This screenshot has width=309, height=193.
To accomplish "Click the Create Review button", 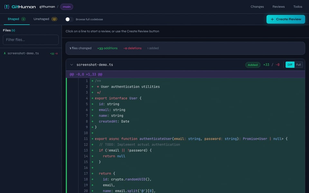I will pyautogui.click(x=286, y=19).
